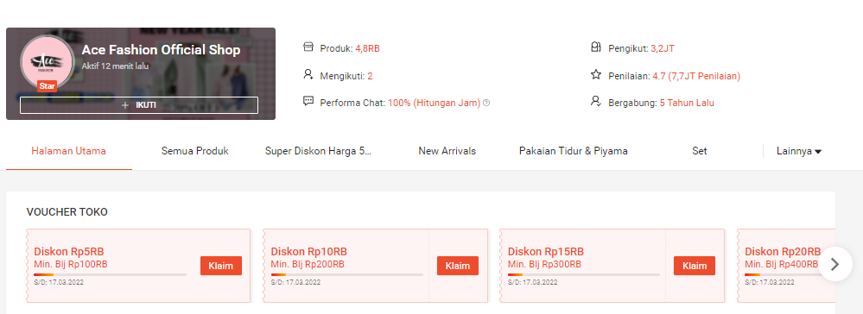The image size is (863, 314).
Task: Select the Set category tab
Action: pyautogui.click(x=699, y=151)
